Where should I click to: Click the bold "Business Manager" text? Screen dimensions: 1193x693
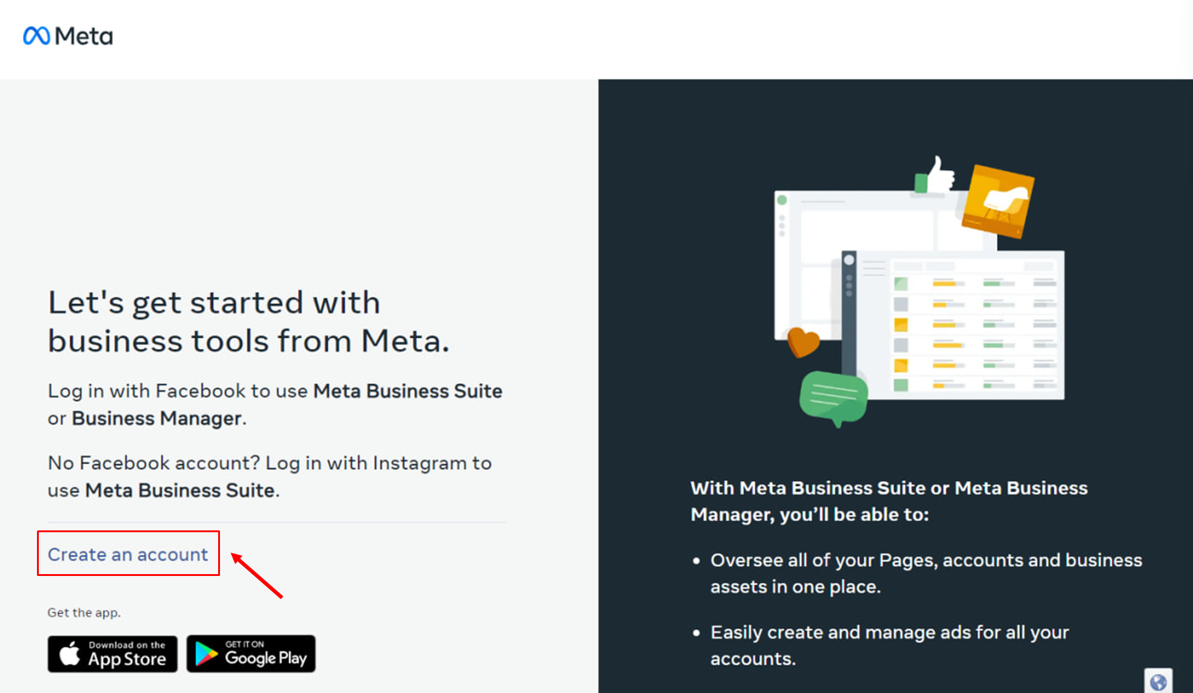point(157,418)
